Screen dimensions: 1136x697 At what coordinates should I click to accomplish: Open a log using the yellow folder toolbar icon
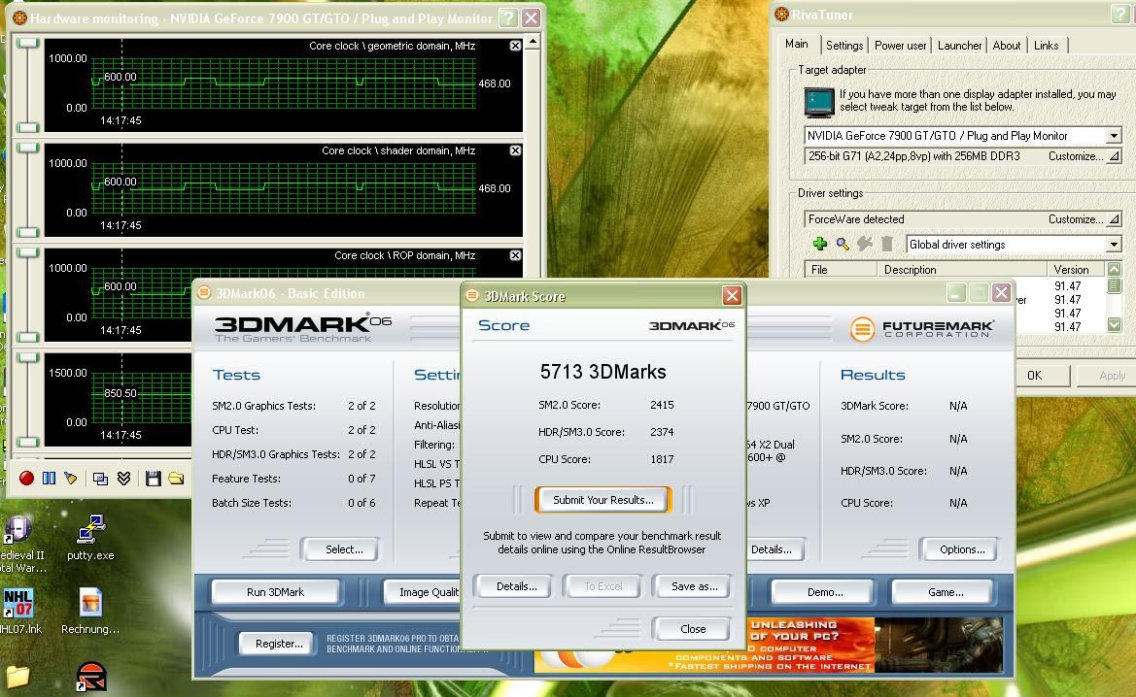coord(176,479)
